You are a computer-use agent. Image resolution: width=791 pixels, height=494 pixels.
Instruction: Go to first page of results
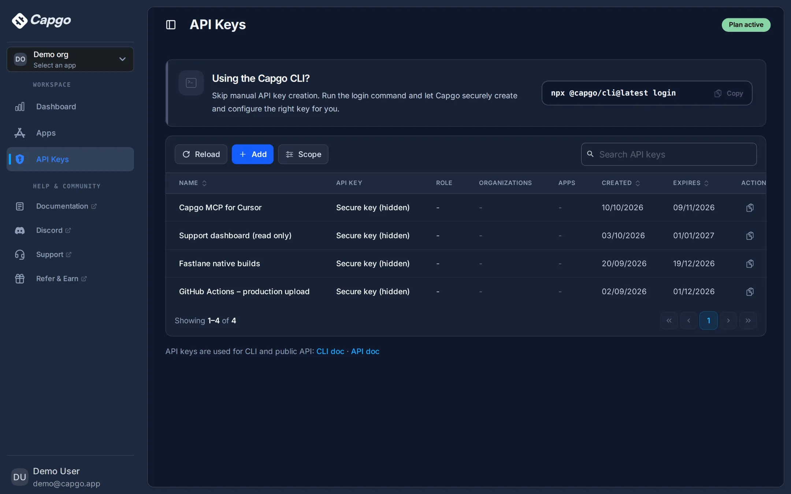coord(669,321)
